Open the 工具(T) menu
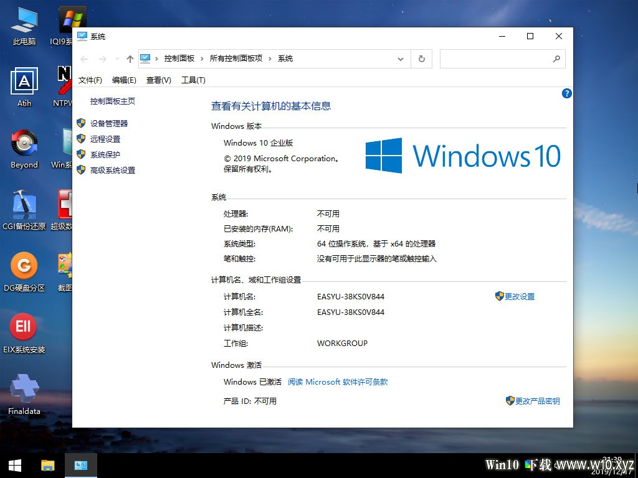 click(x=193, y=80)
